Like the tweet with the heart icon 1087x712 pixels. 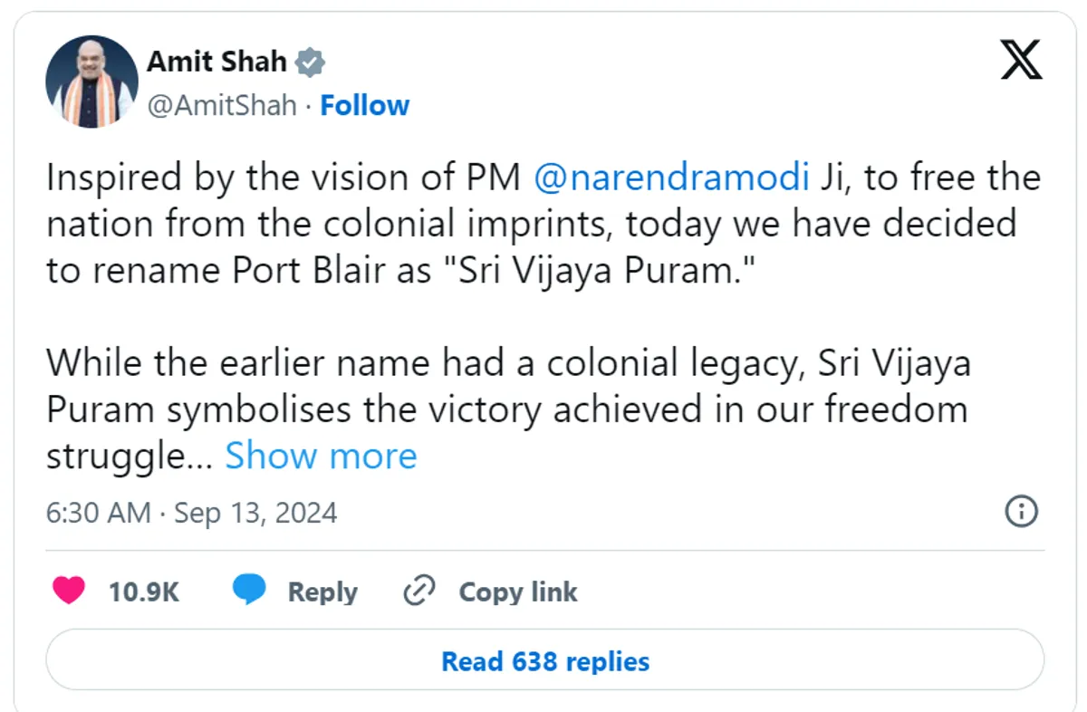tap(68, 592)
